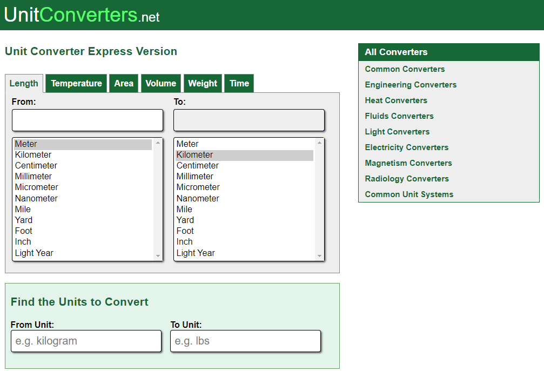The height and width of the screenshot is (371, 544).
Task: Choose Centimeter in the To list
Action: 245,165
